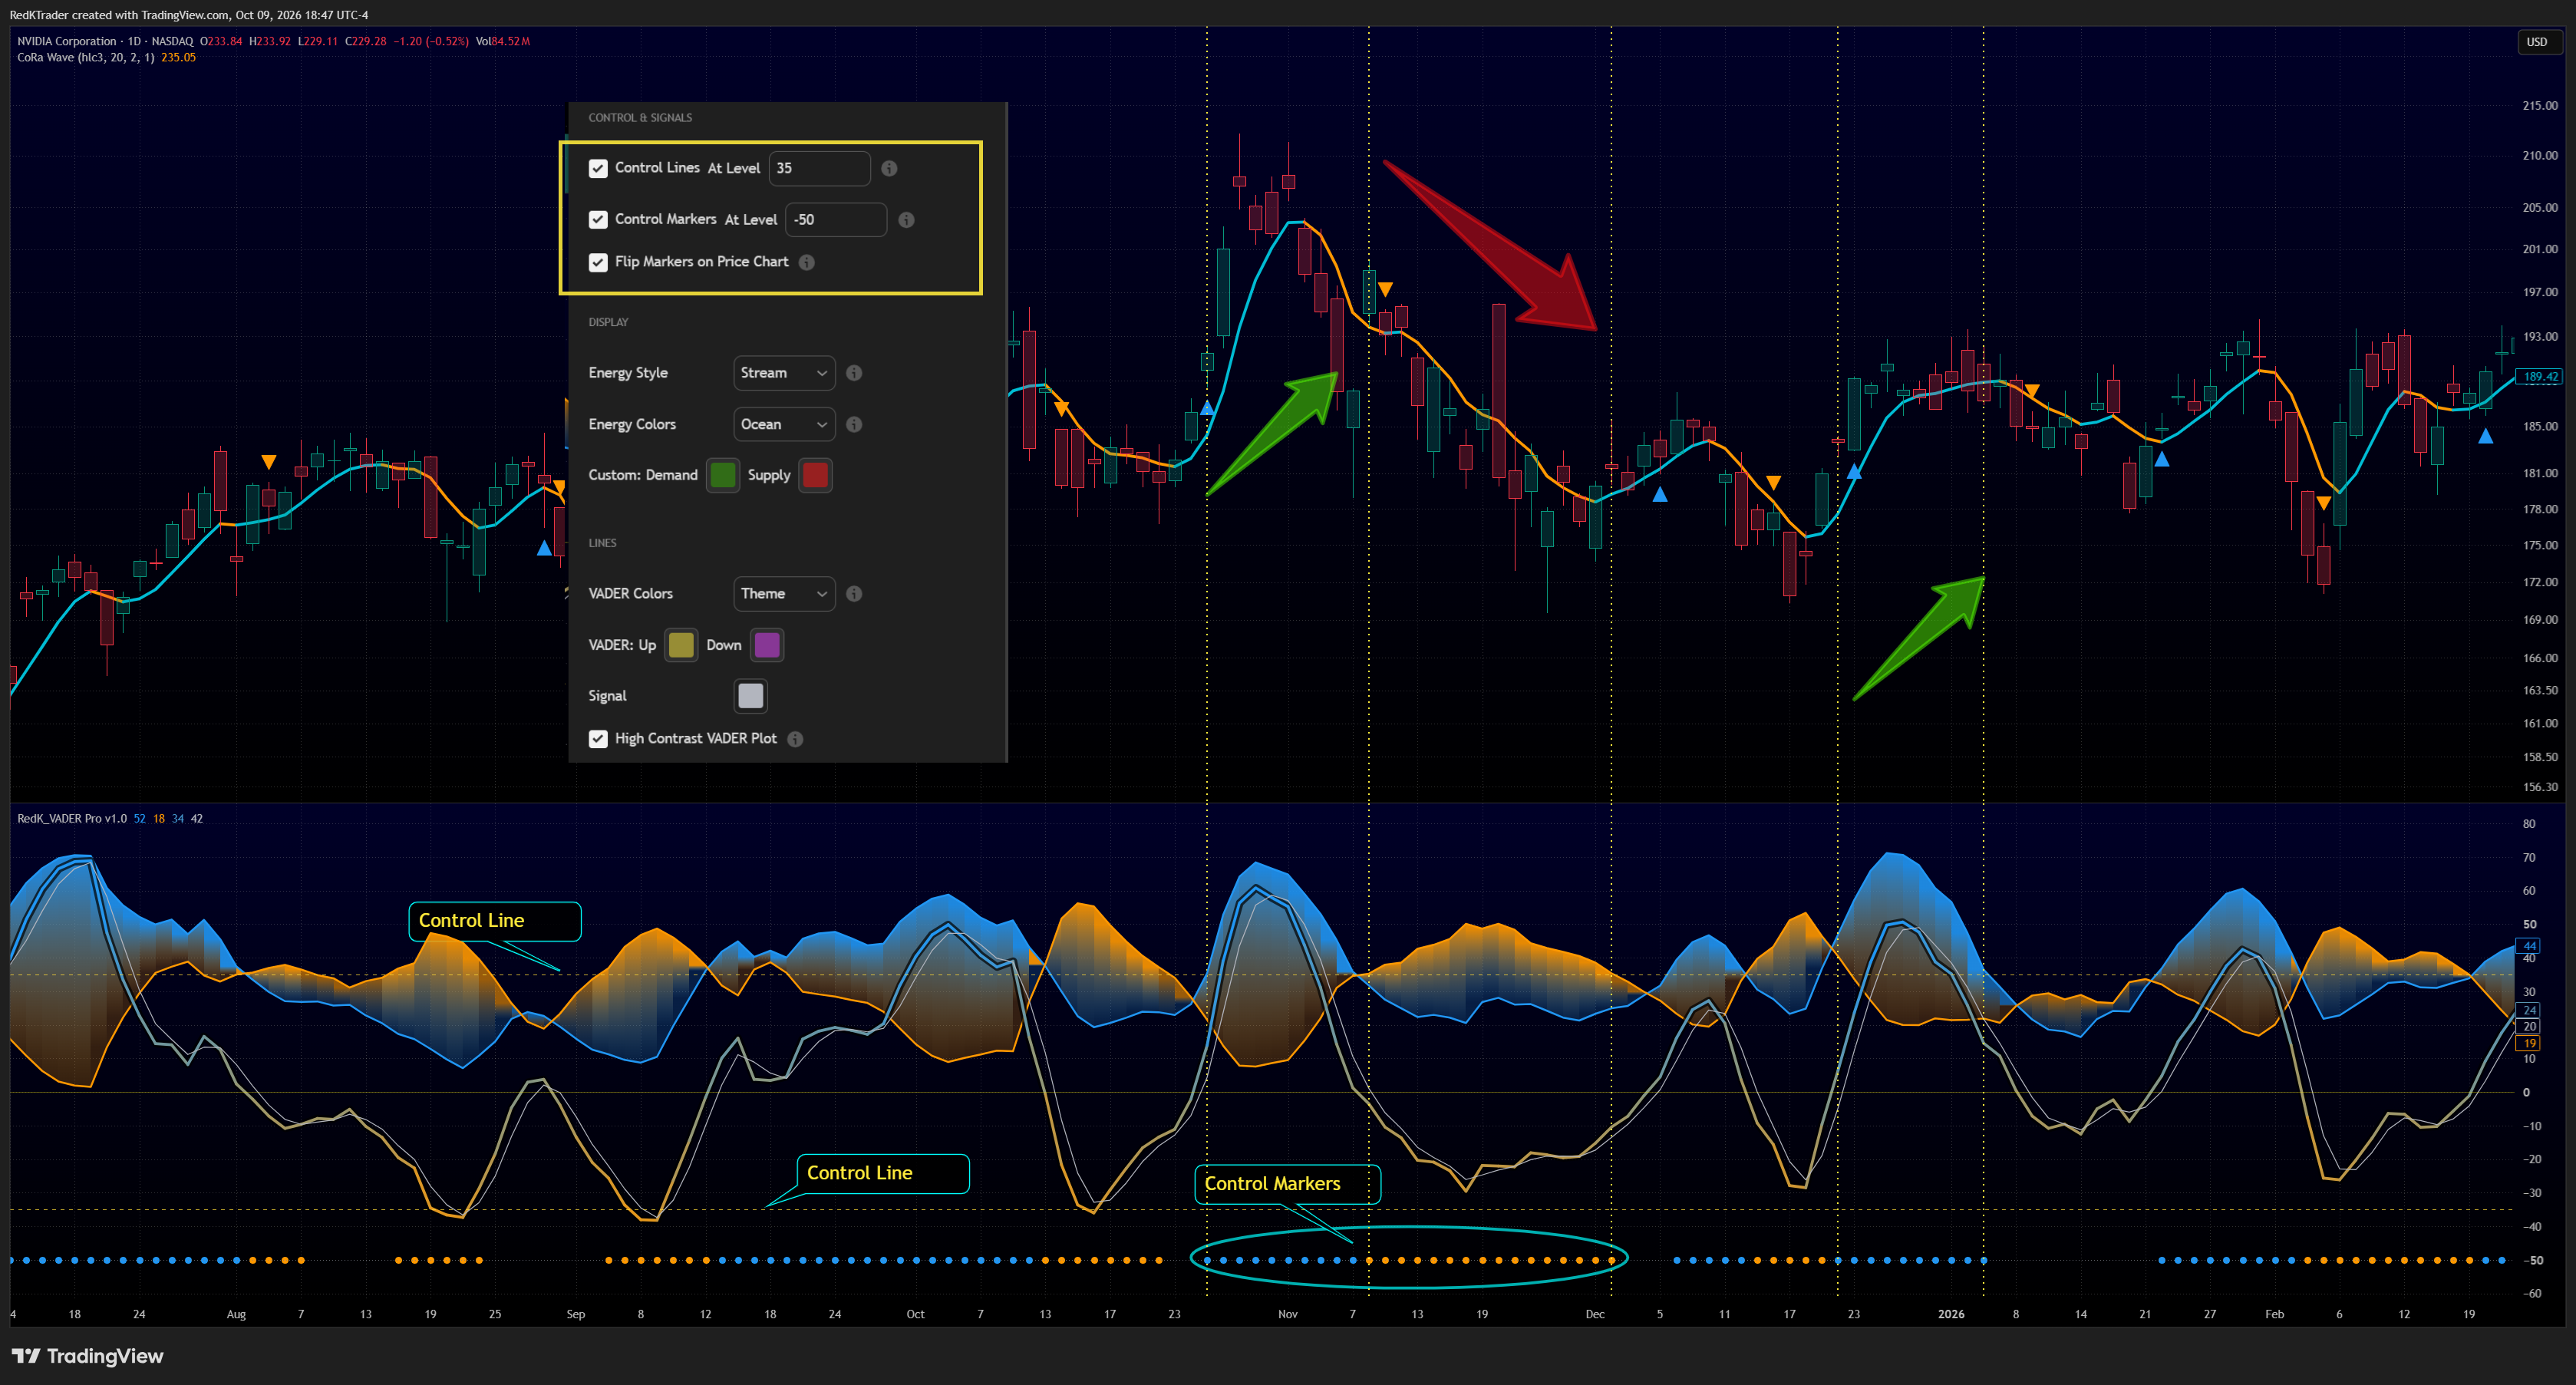Click the 235.05 CoRa Wave value
Viewport: 2576px width, 1385px height.
click(178, 57)
